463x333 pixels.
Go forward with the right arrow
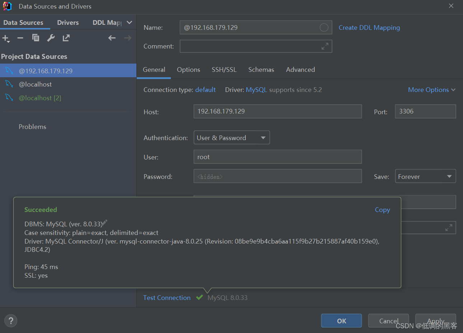(x=128, y=38)
